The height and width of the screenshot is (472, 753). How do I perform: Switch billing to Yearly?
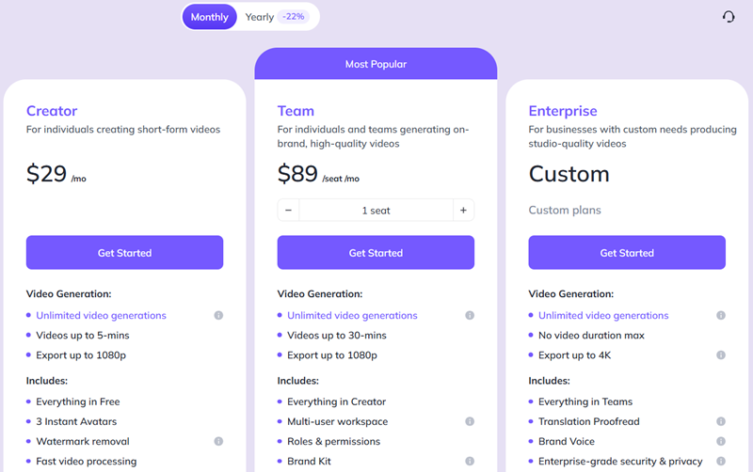pyautogui.click(x=260, y=17)
